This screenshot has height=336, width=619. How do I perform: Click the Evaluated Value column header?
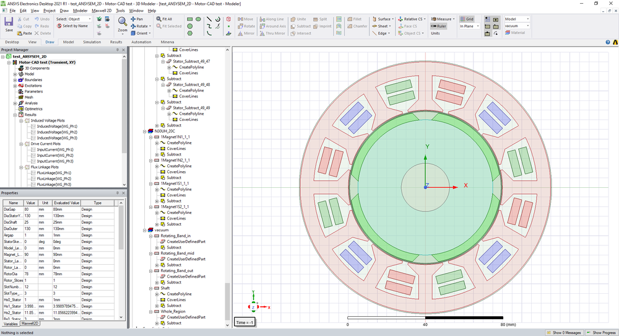pyautogui.click(x=66, y=203)
